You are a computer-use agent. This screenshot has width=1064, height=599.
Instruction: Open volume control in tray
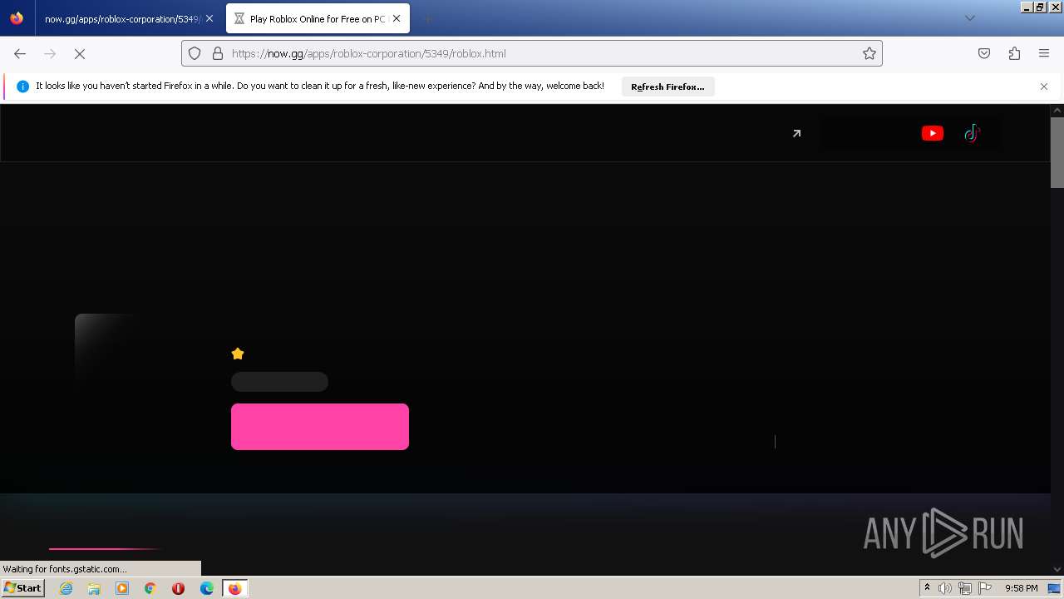tap(945, 588)
